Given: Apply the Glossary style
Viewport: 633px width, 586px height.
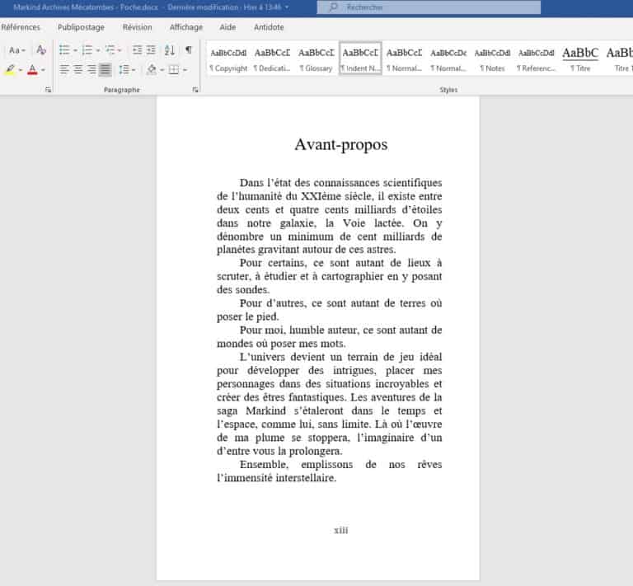Looking at the screenshot, I should pyautogui.click(x=316, y=59).
